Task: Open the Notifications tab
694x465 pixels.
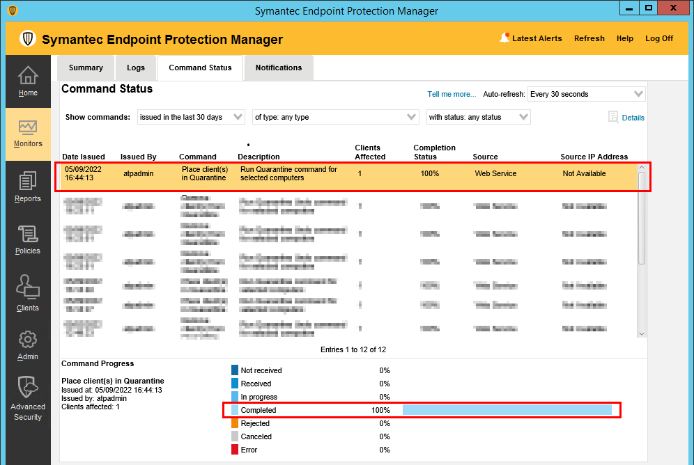Action: tap(279, 68)
